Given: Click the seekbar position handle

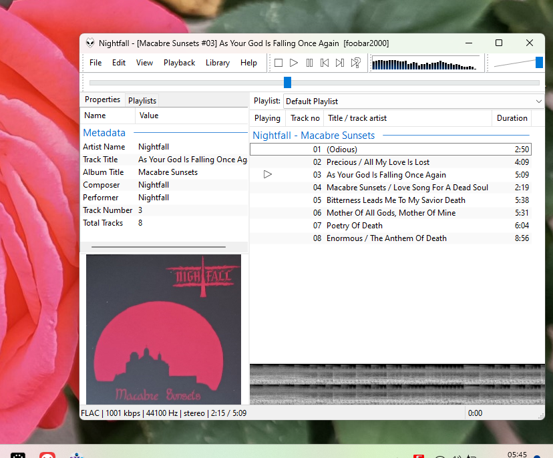Looking at the screenshot, I should click(x=287, y=82).
